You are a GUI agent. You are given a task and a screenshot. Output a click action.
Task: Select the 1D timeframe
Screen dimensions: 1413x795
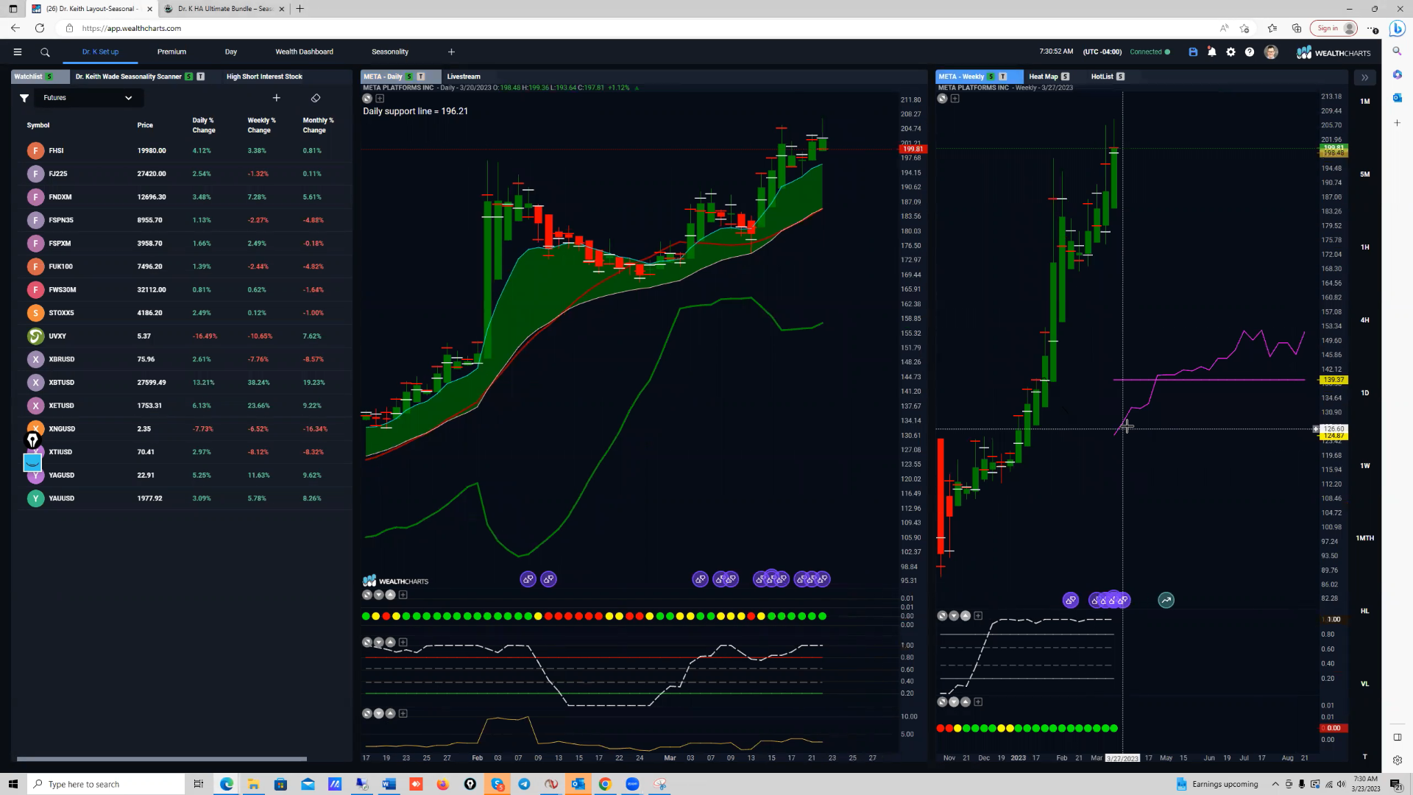1365,393
